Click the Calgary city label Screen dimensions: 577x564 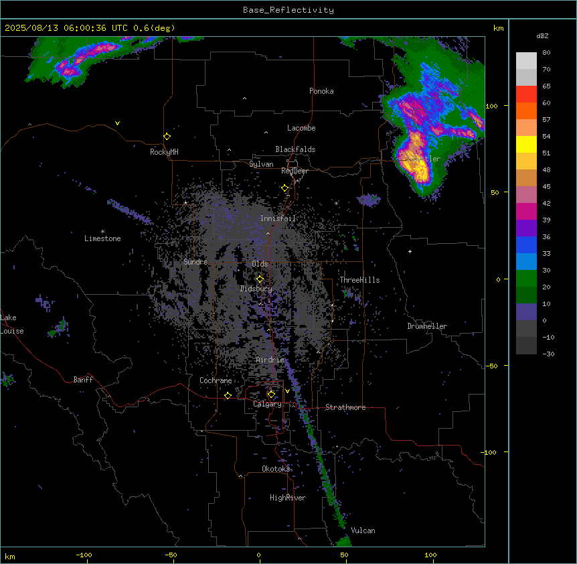point(267,404)
